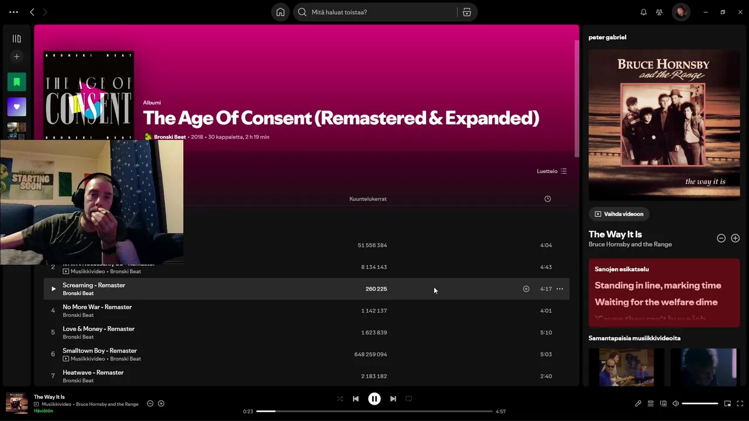Pause the current playback

[x=374, y=399]
